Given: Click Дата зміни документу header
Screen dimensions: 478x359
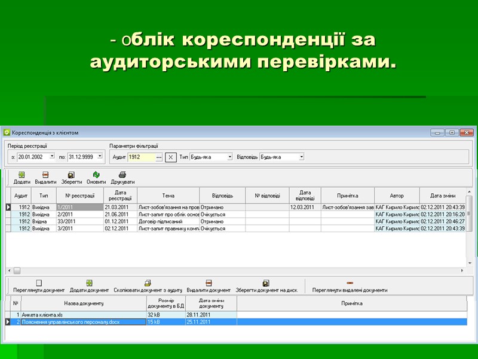Looking at the screenshot, I should coord(211,303).
